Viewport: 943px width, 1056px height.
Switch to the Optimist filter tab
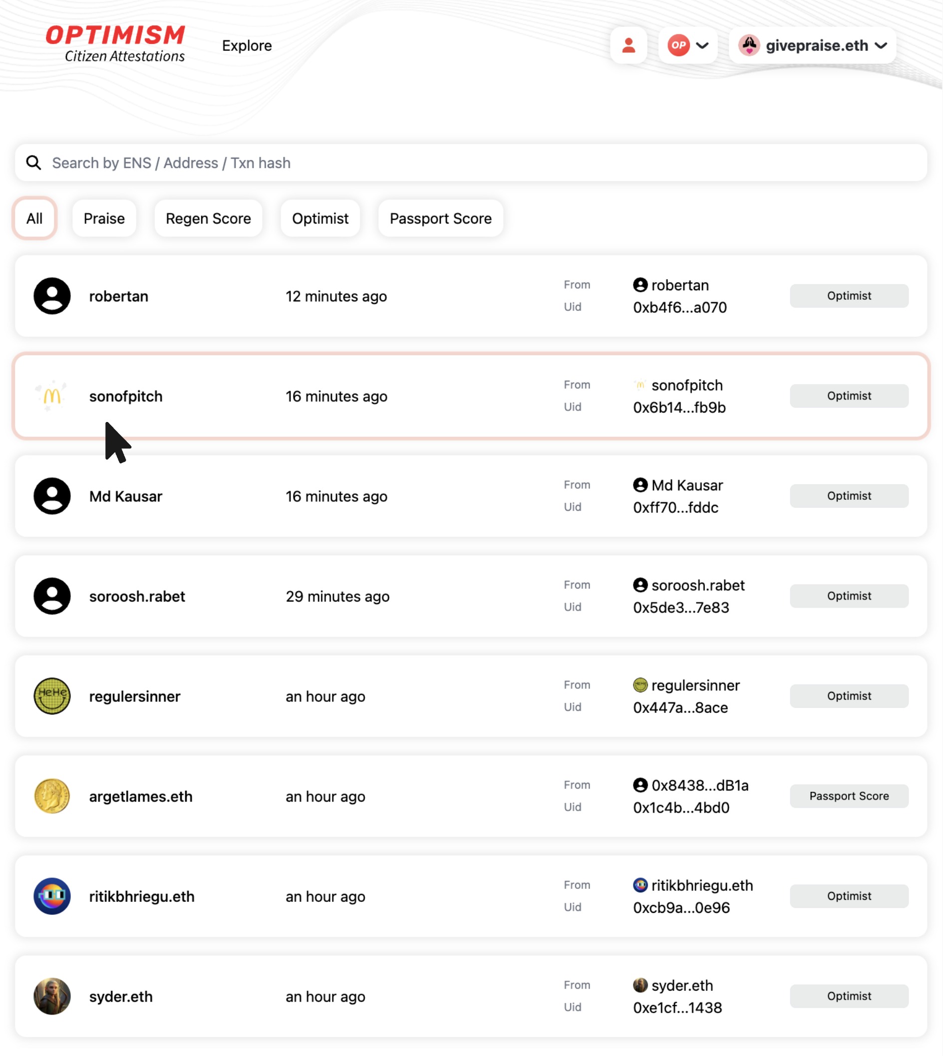pyautogui.click(x=320, y=218)
